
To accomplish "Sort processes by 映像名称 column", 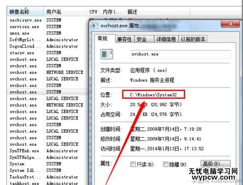I will click(x=25, y=12).
